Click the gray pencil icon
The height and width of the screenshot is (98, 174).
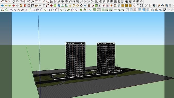(x=147, y=6)
